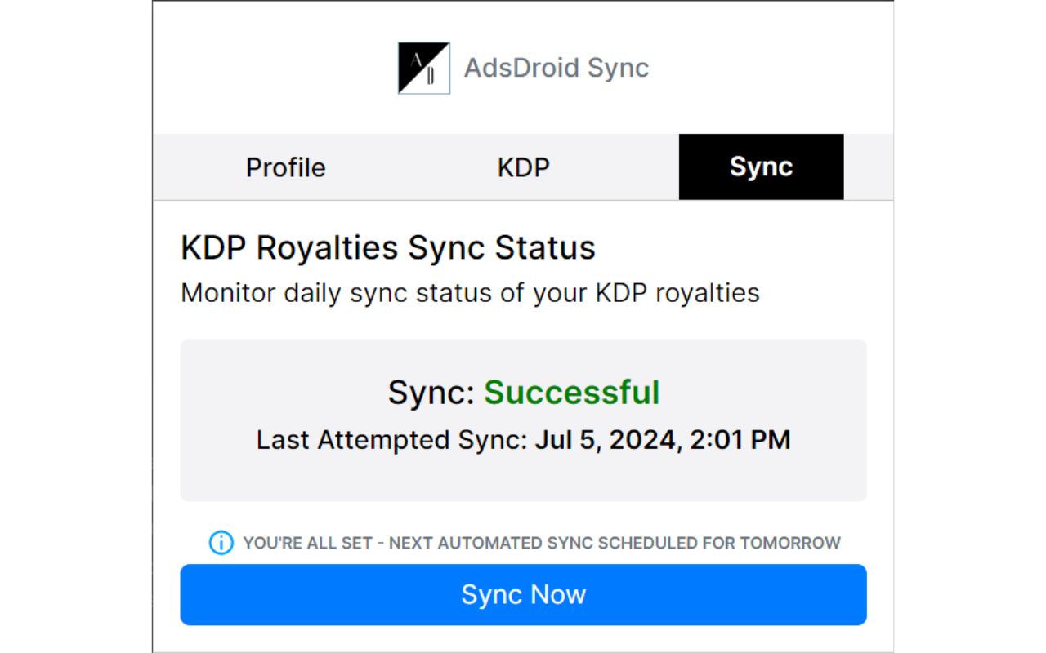Click the AdsDroid Sync logo icon
This screenshot has height=653, width=1046.
[424, 69]
